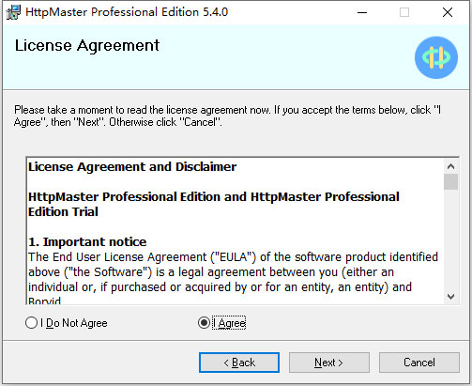Minimize the installer window

(362, 12)
